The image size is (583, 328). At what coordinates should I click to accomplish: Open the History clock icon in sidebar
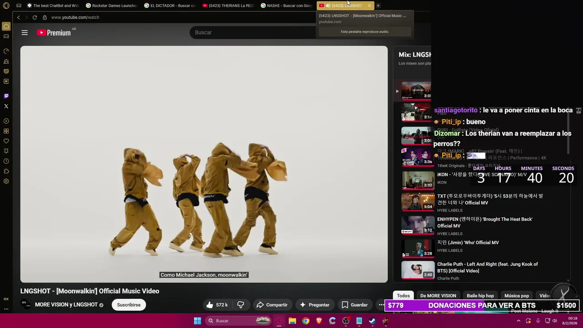tap(6, 161)
